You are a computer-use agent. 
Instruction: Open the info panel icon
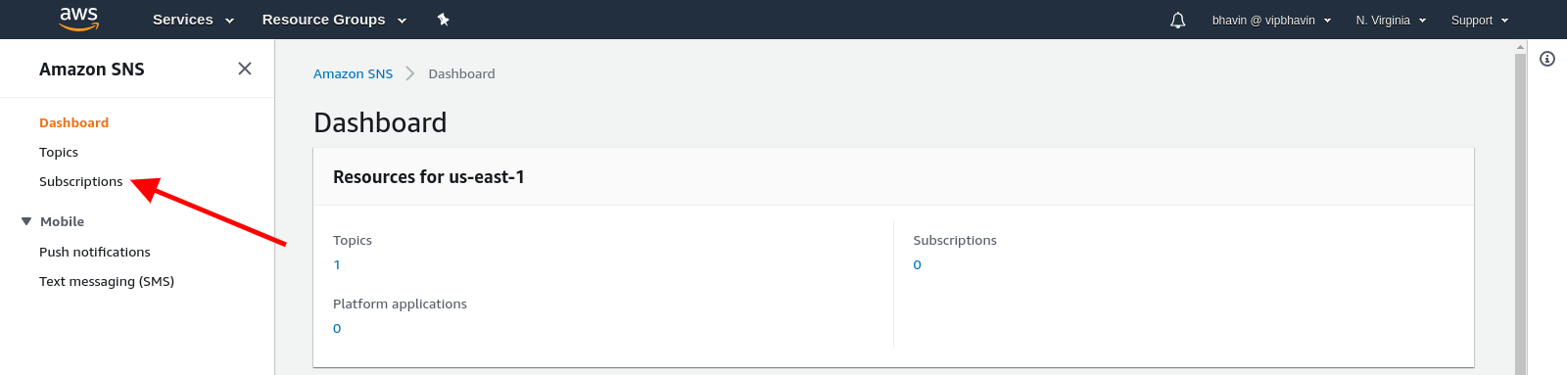pyautogui.click(x=1547, y=59)
